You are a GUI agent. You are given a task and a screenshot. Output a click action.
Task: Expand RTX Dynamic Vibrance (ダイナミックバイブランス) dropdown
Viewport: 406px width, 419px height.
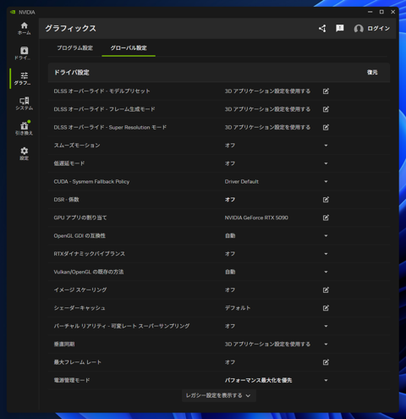pyautogui.click(x=326, y=254)
